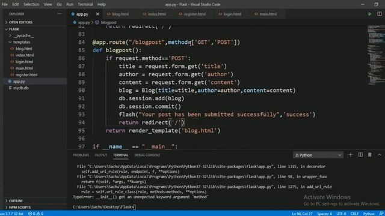Select the Python language mode status
Screen dimensions: 385x216
click(369, 214)
